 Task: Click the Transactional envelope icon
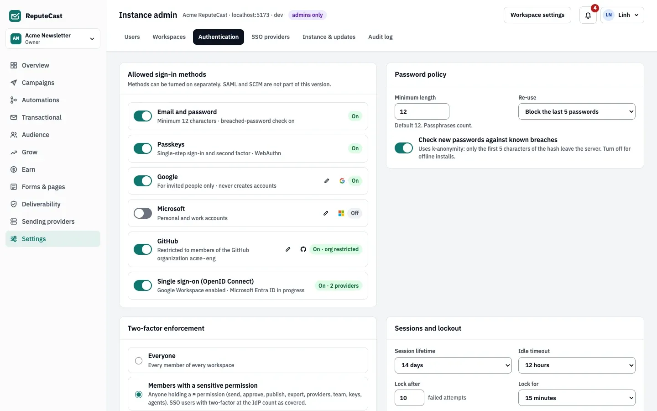click(x=14, y=117)
